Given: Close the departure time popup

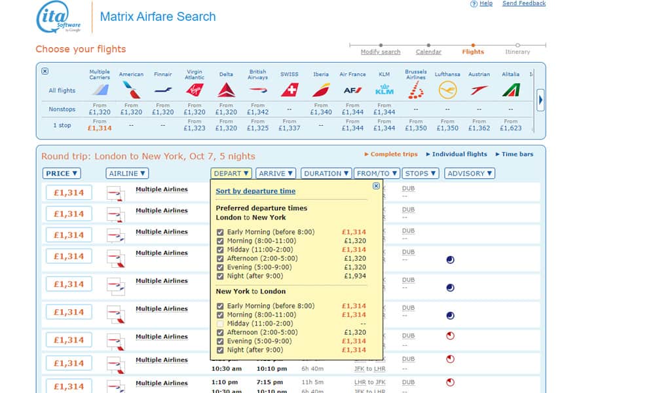Looking at the screenshot, I should tap(376, 186).
